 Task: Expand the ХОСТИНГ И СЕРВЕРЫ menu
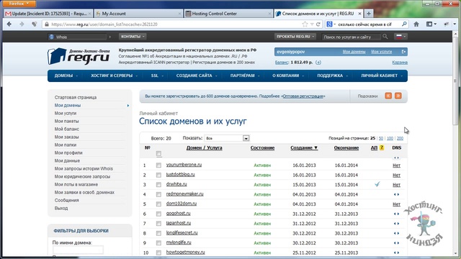[114, 76]
